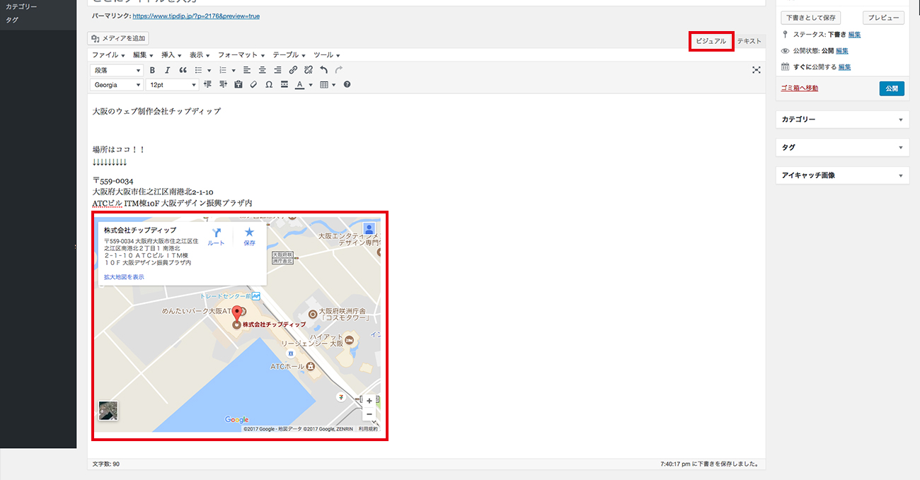Open カテゴリー in the left sidebar
Screen dimensions: 920x480
click(21, 6)
